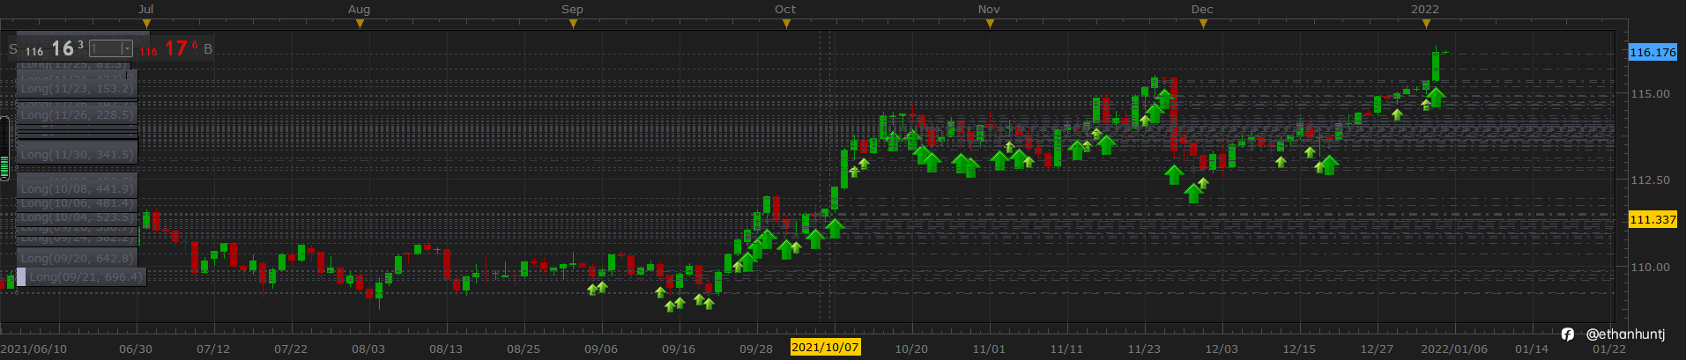Click the red ask price 116 17

pyautogui.click(x=168, y=49)
